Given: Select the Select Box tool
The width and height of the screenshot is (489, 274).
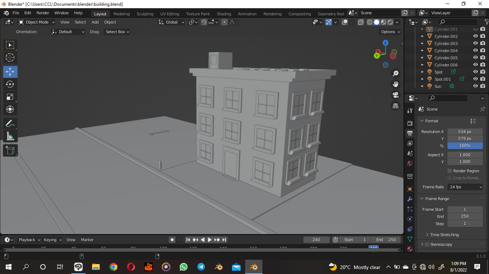Looking at the screenshot, I should click(10, 45).
